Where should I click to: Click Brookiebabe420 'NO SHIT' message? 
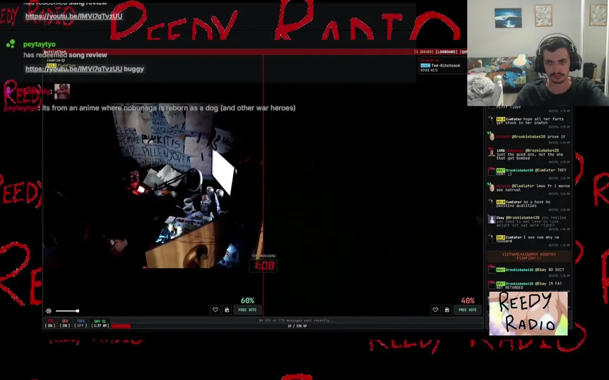coord(529,270)
